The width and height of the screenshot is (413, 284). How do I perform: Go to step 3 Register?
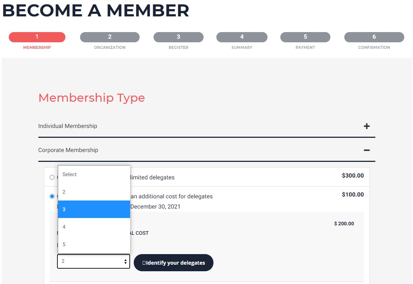point(178,37)
